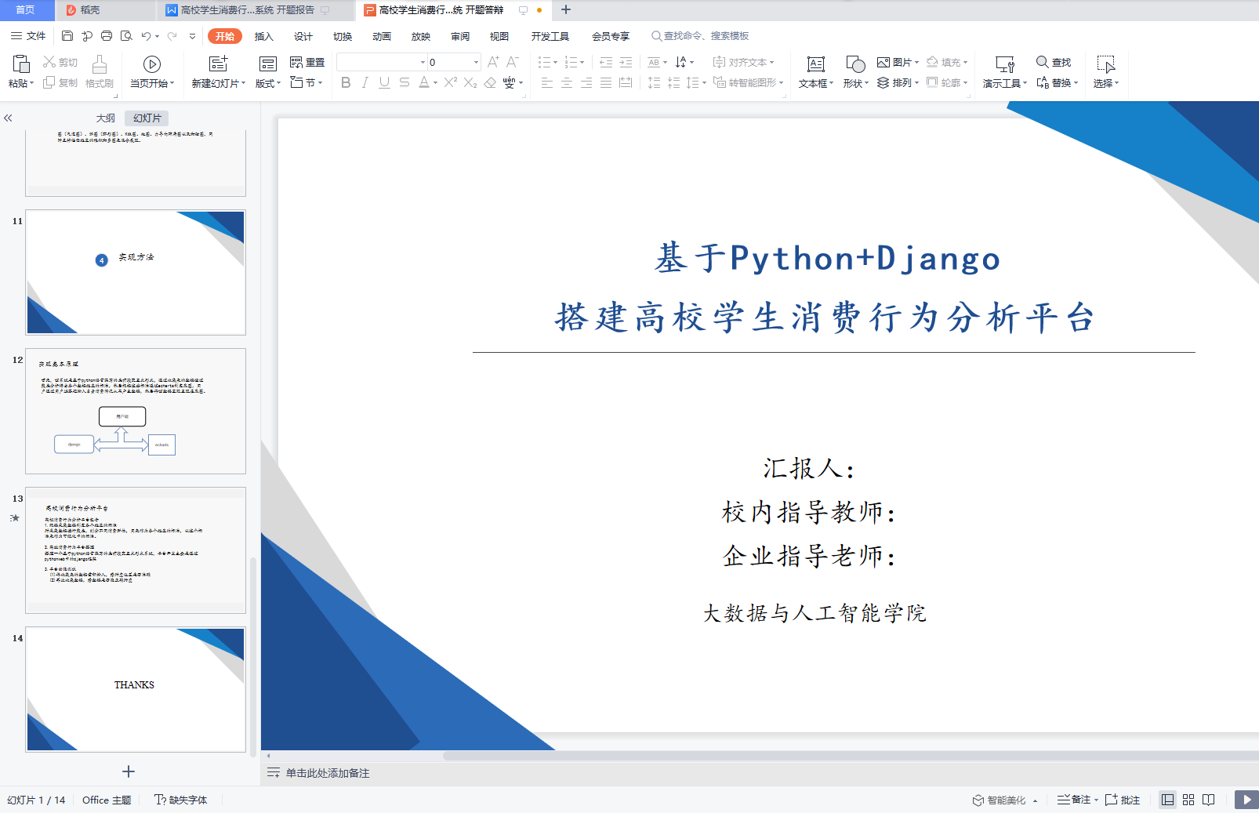Decrease font size with A- icon

(x=512, y=62)
